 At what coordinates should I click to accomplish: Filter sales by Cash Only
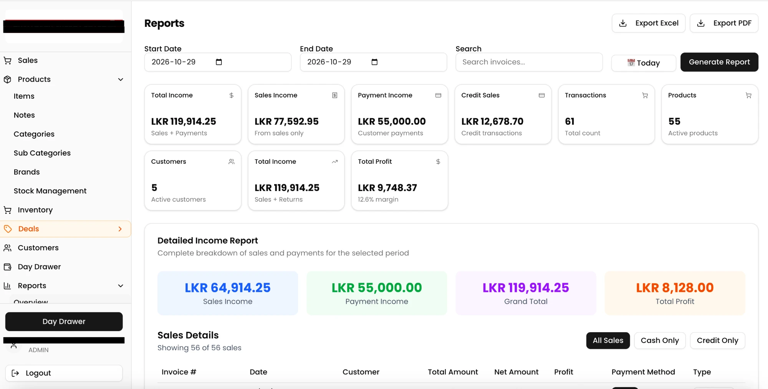click(x=660, y=341)
